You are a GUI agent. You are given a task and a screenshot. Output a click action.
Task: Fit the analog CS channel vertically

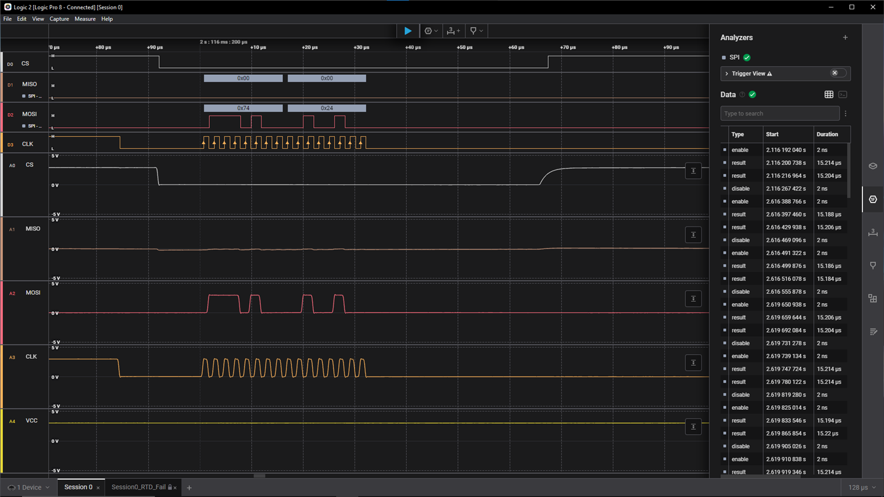coord(693,171)
